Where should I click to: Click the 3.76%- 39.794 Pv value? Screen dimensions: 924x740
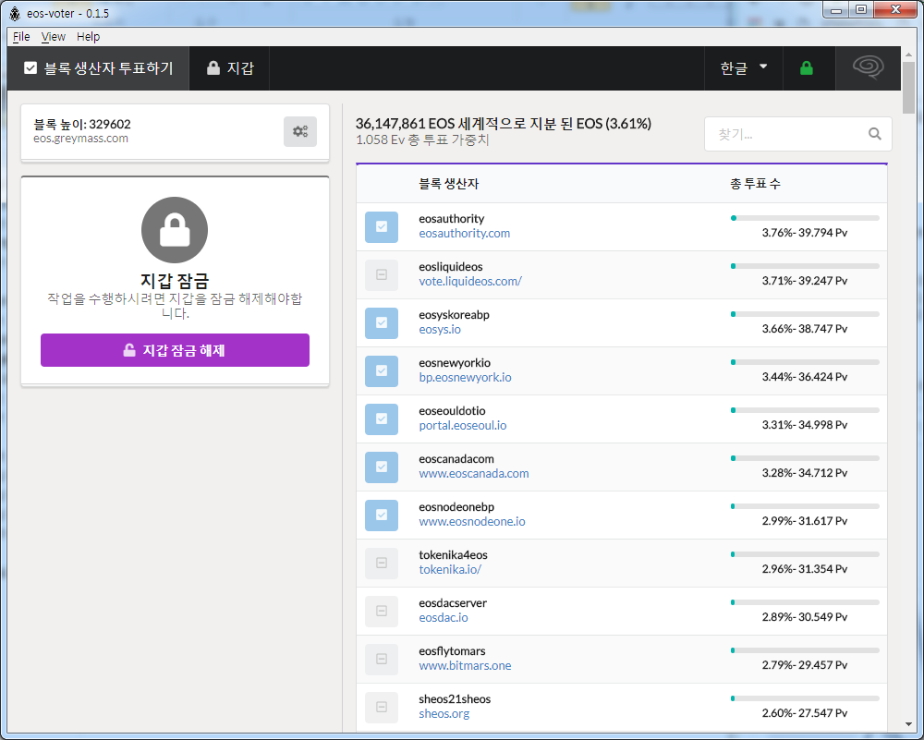click(x=805, y=233)
